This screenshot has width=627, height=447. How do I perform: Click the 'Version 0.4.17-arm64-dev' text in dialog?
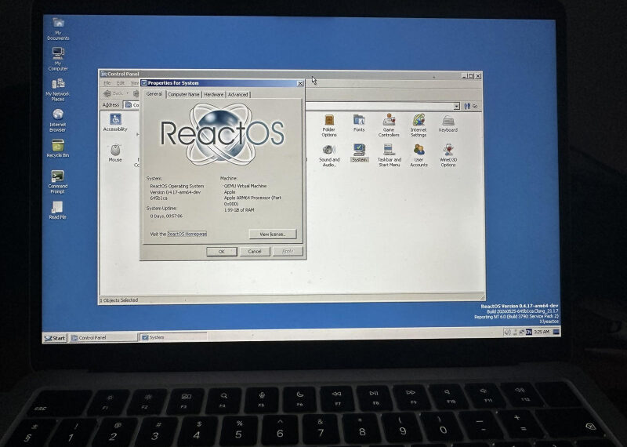[x=175, y=192]
